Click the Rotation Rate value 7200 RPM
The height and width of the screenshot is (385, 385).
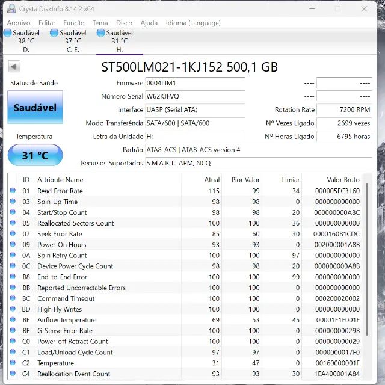[344, 109]
